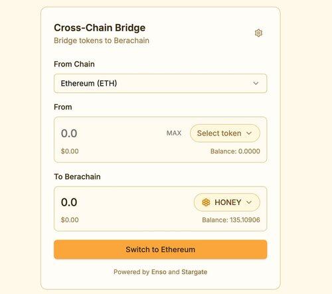Screen dimensions: 332x294
Task: Focus the From amount input field
Action: (111, 133)
